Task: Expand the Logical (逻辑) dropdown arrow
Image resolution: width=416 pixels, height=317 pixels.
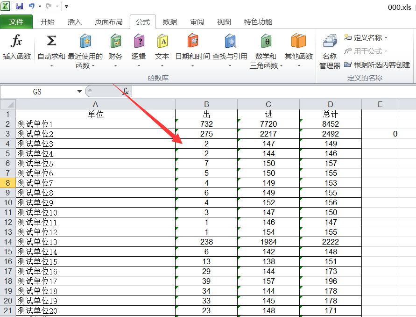Action: click(139, 65)
